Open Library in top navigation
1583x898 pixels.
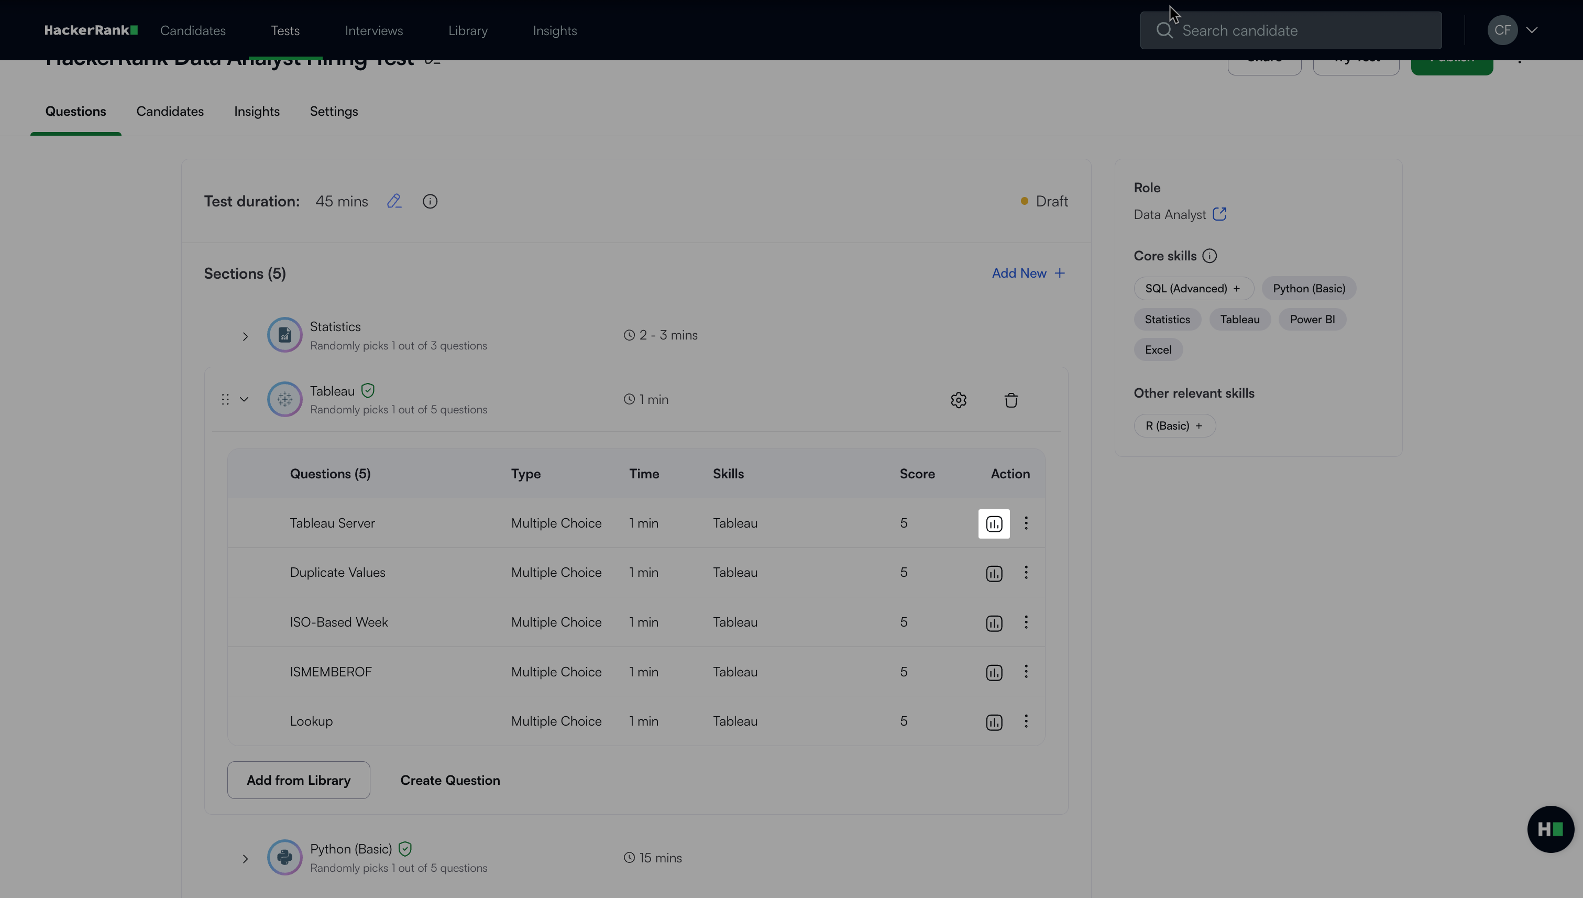(467, 30)
